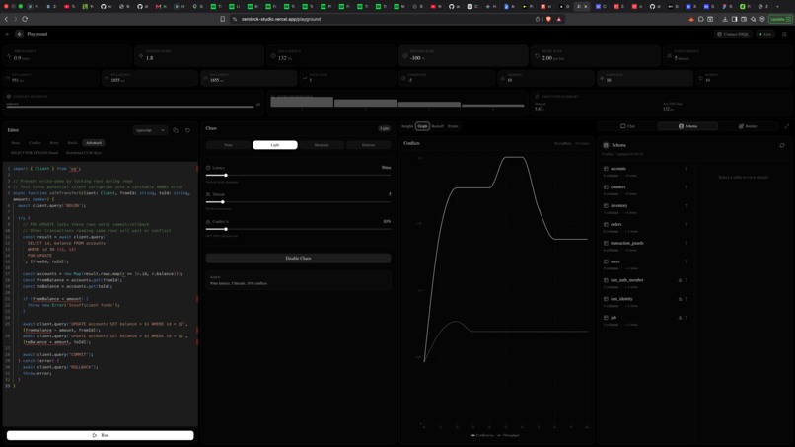Click the filter icon on the accounts table row
The height and width of the screenshot is (447, 795).
[x=686, y=169]
